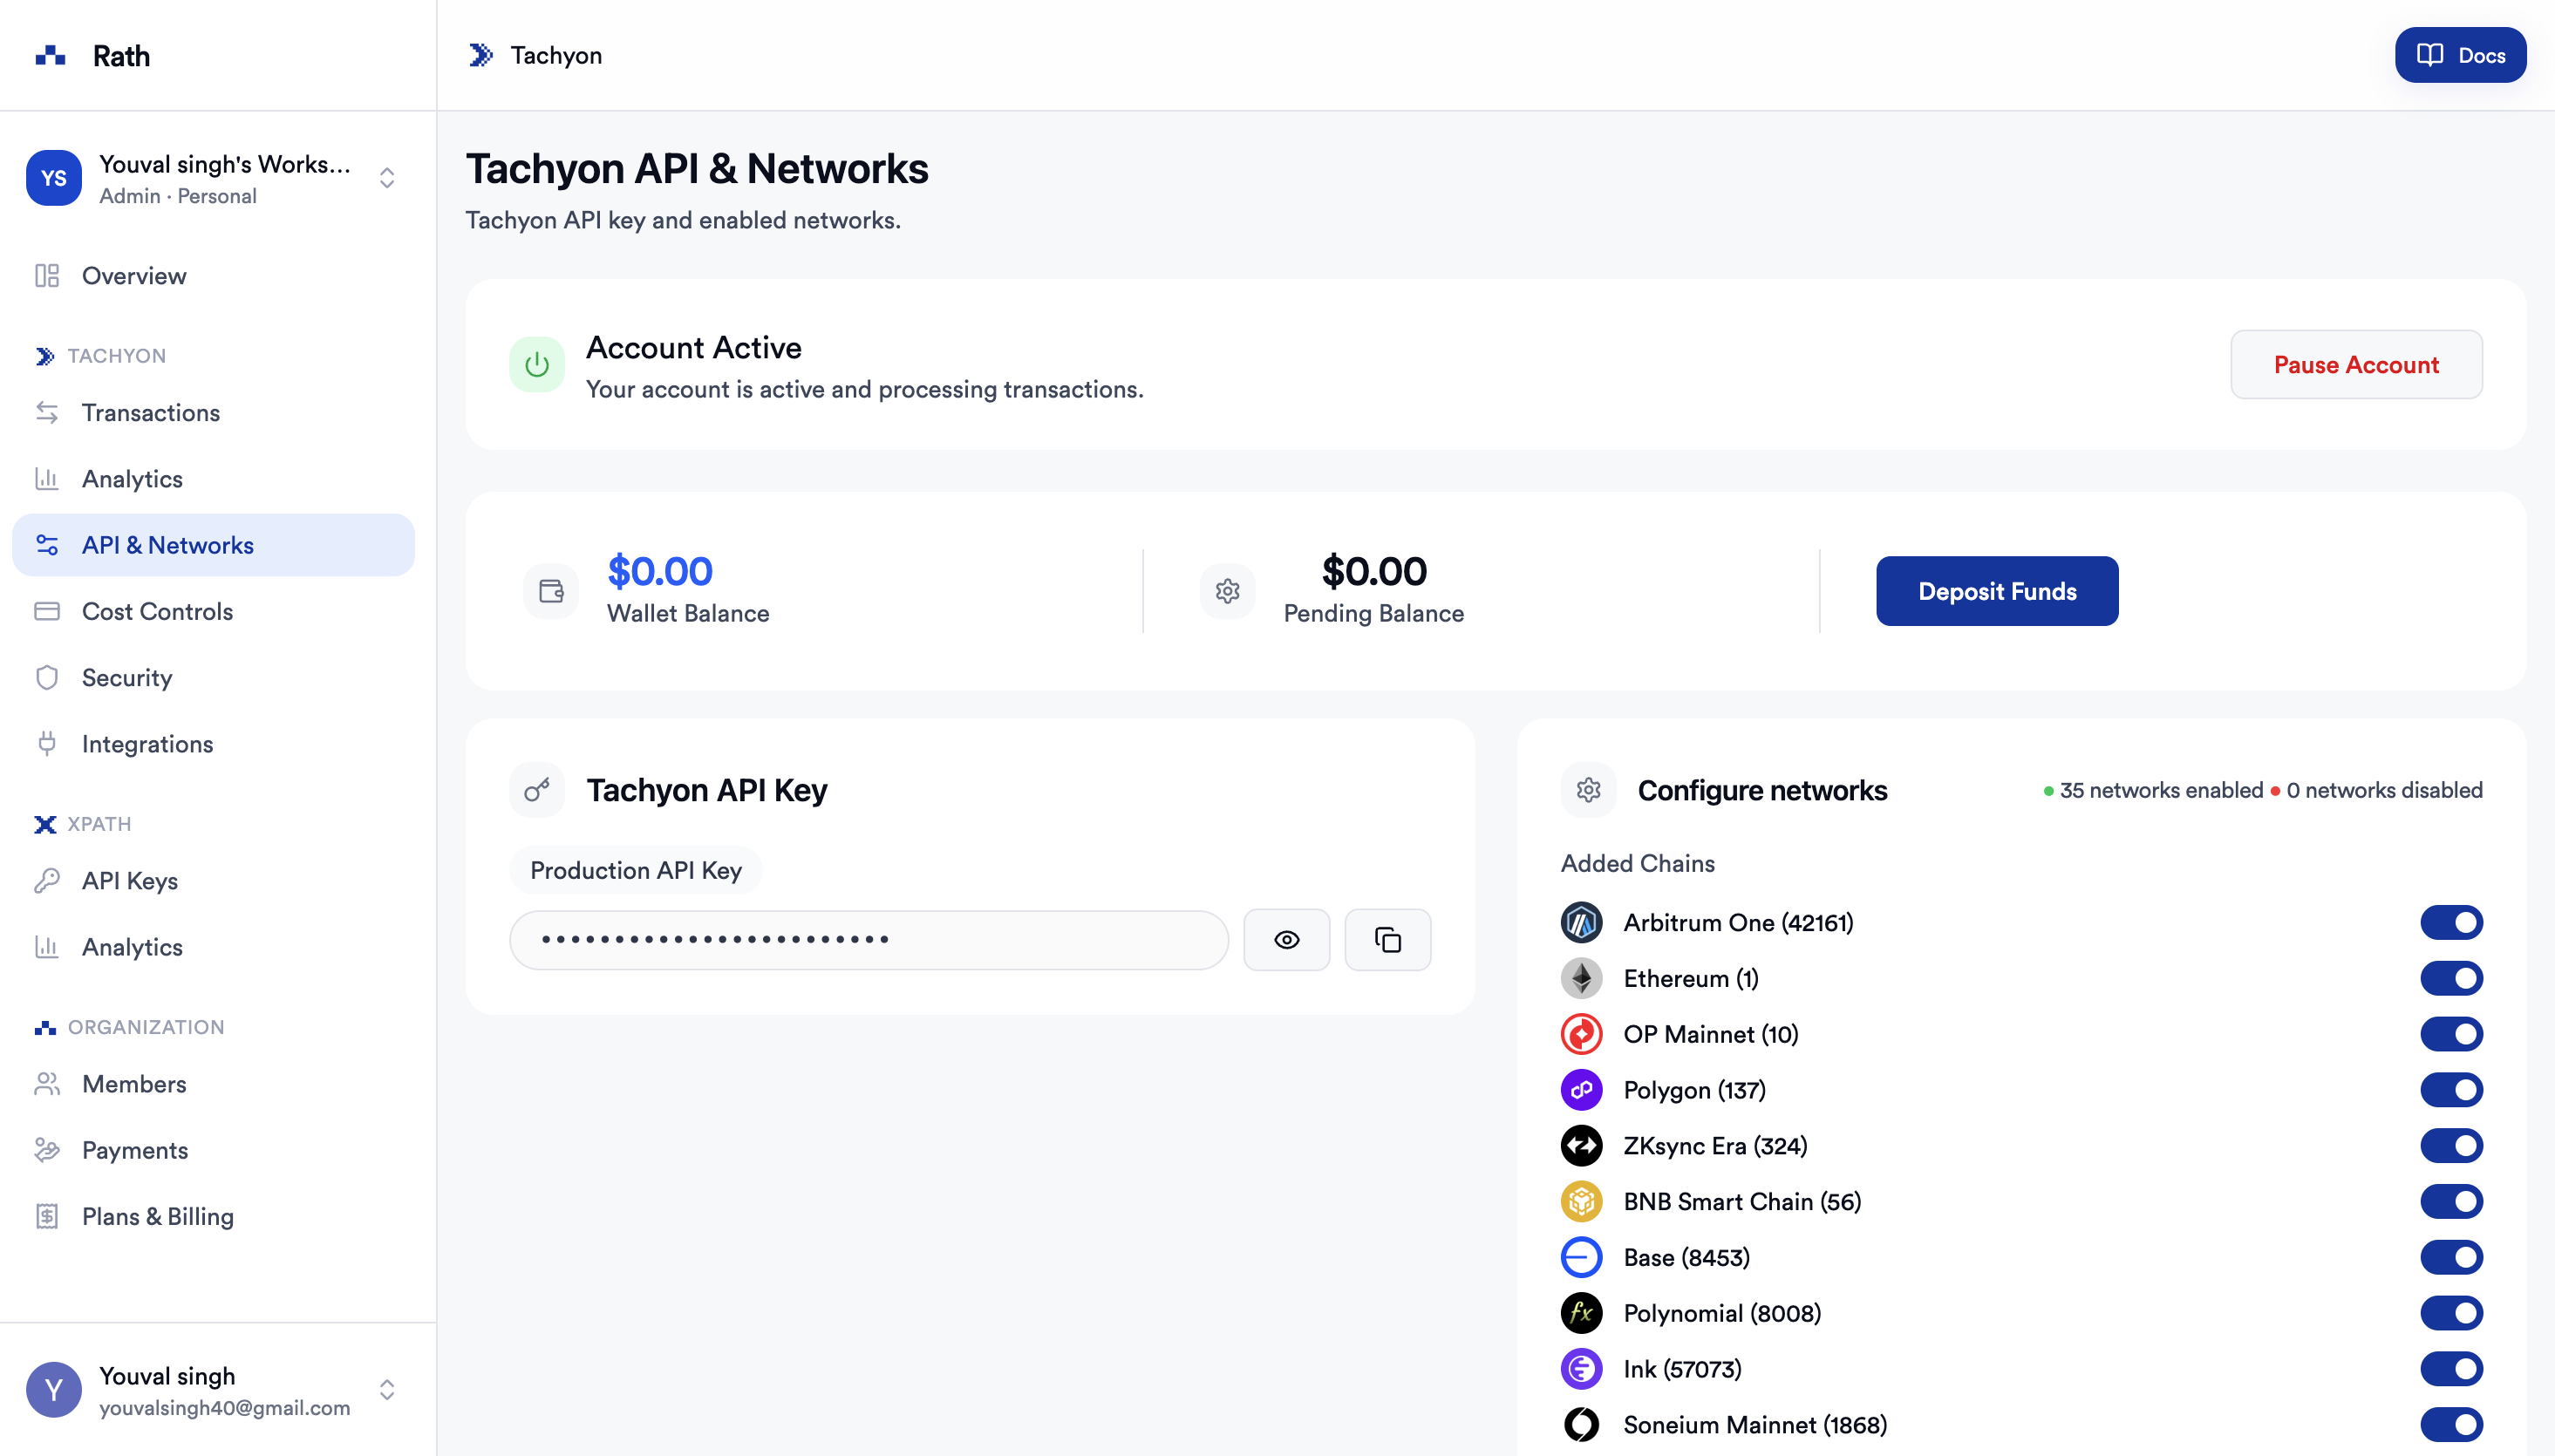Screen dimensions: 2555x1456
Task: Click the gear icon beside Pending Balance
Action: 1228,591
